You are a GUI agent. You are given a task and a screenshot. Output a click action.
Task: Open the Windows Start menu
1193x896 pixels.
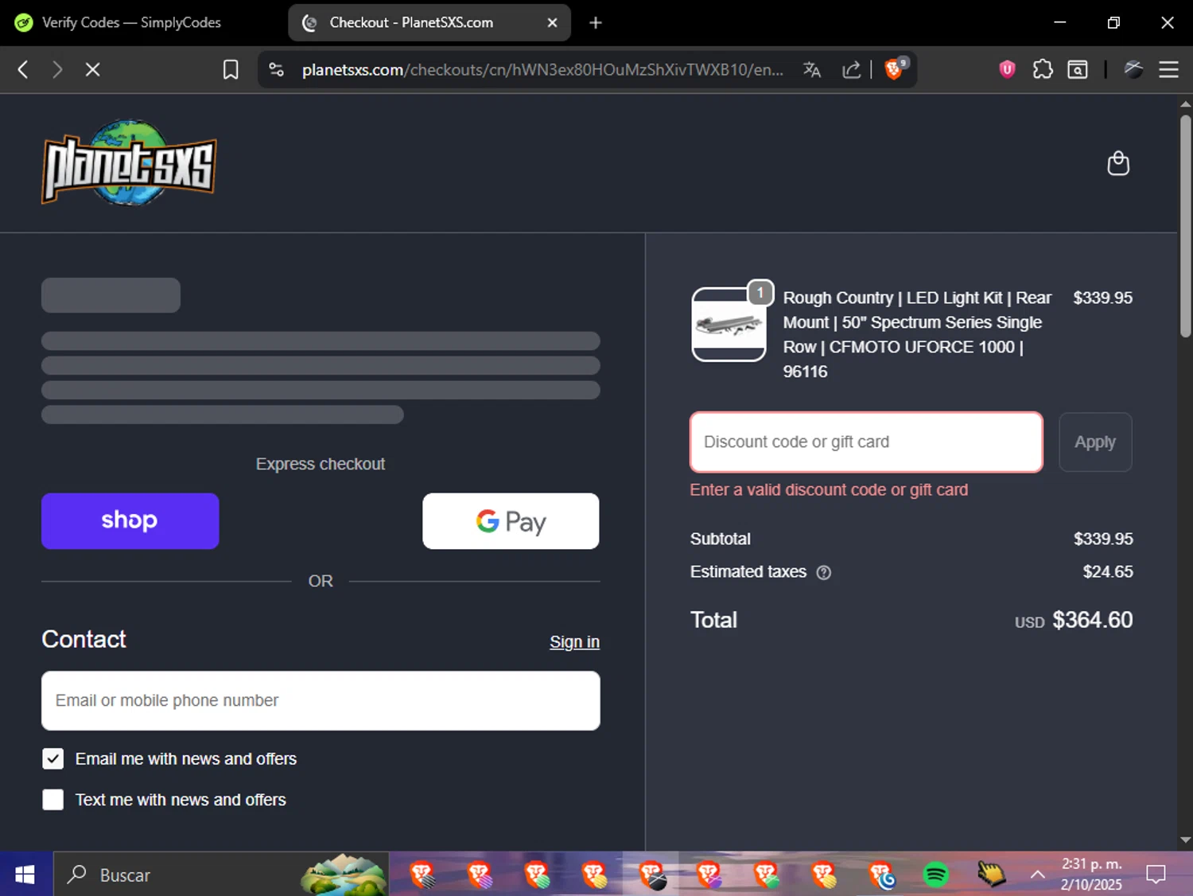25,875
